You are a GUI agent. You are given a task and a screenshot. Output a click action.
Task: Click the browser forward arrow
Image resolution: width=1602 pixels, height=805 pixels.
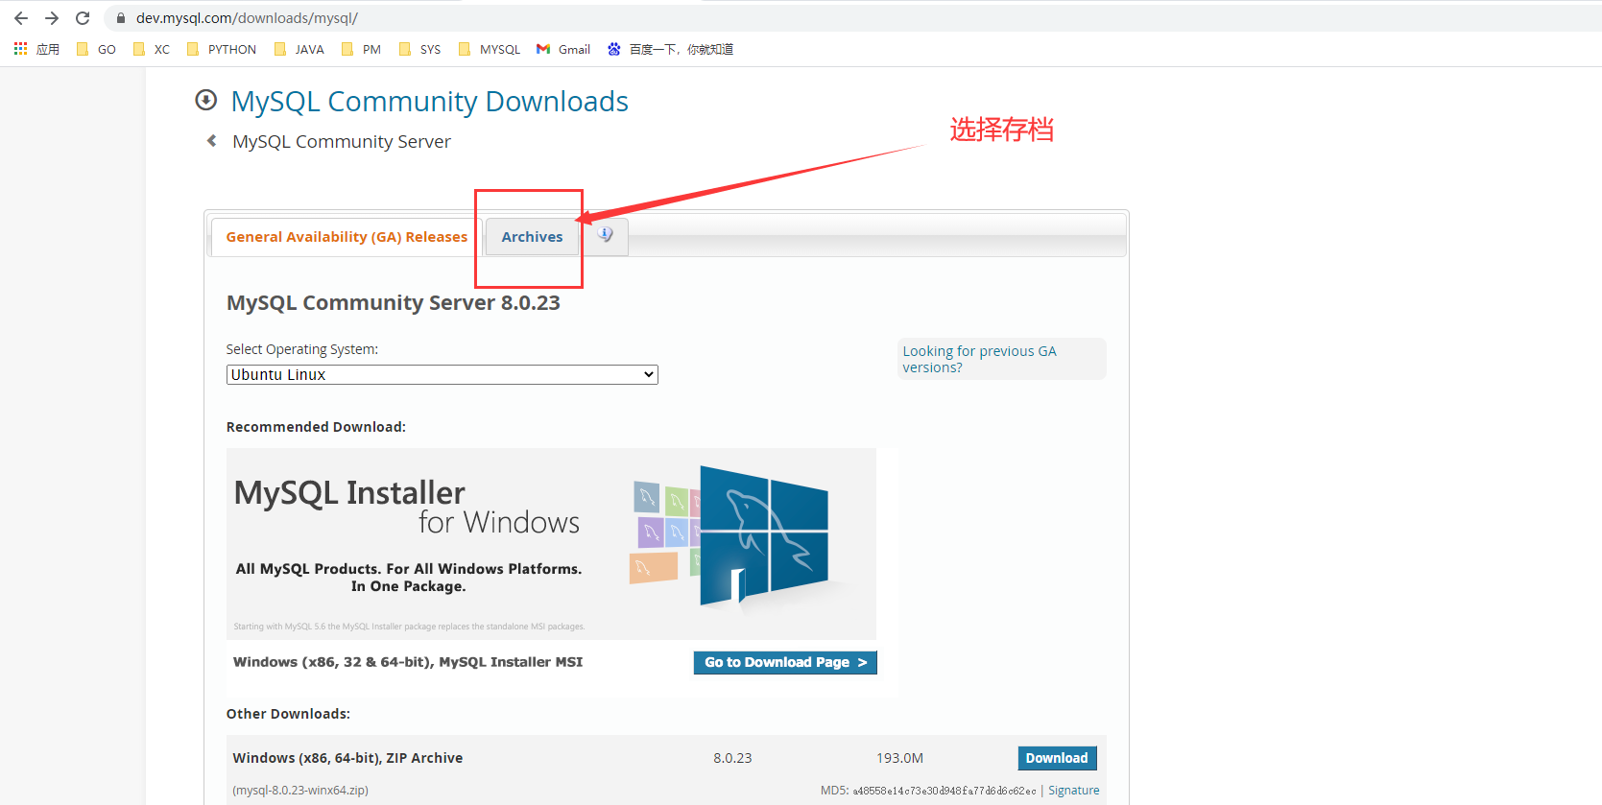[x=52, y=18]
